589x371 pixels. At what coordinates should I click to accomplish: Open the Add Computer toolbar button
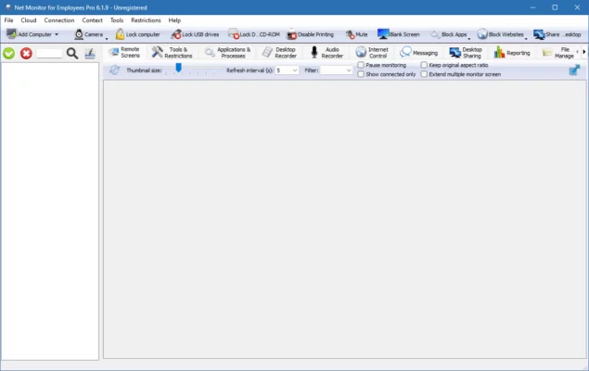(x=29, y=34)
